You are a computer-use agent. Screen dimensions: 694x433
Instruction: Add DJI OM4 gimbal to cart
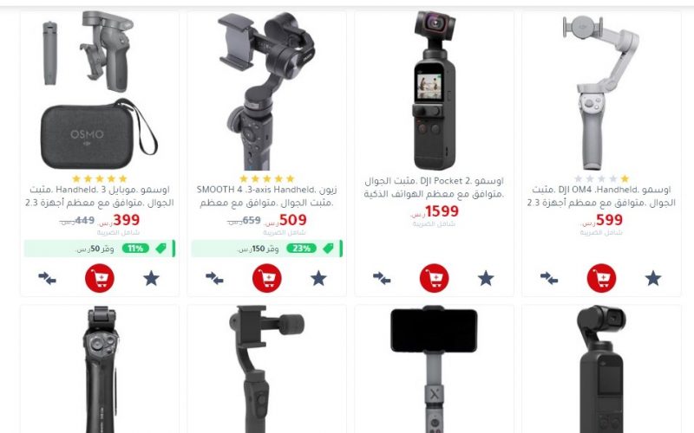(x=601, y=278)
